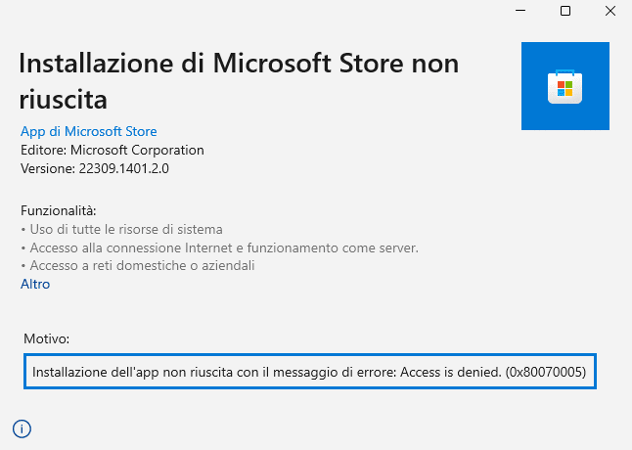Open the App di Microsoft Store link

click(x=89, y=131)
